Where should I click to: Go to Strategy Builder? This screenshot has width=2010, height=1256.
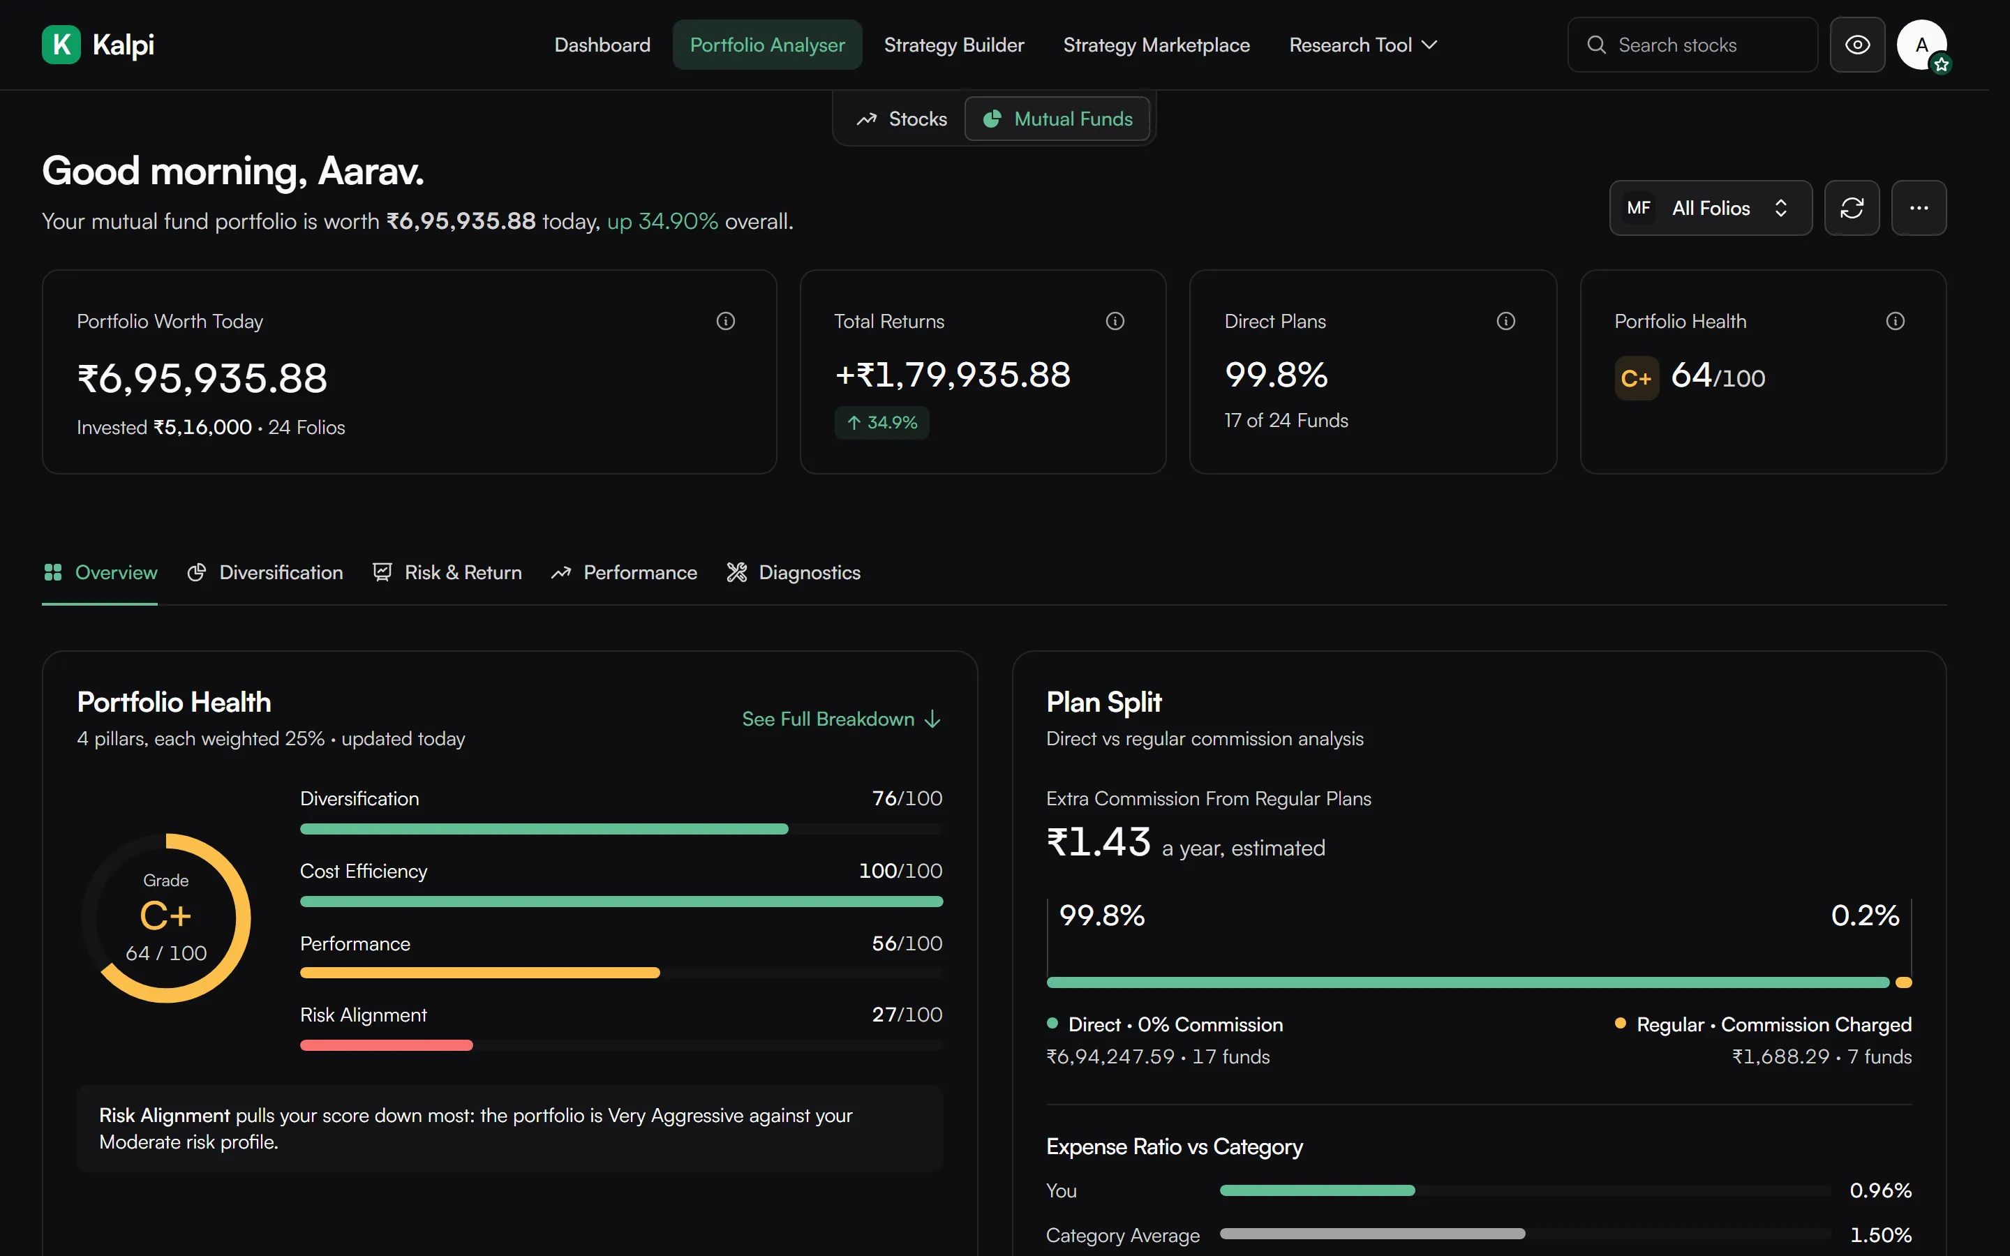tap(953, 45)
